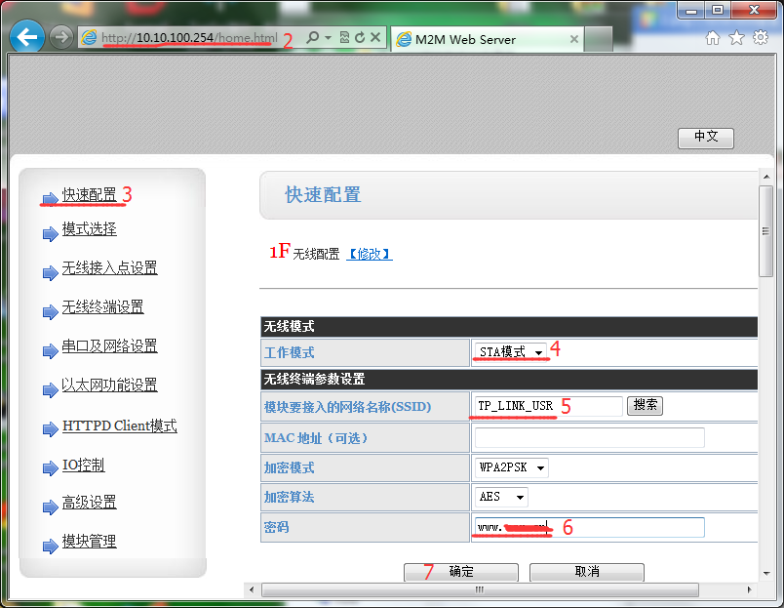Click the stop loading X icon
Viewport: 784px width, 608px height.
tap(374, 38)
